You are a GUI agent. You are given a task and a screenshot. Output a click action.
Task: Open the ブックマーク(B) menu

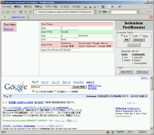tap(51, 7)
